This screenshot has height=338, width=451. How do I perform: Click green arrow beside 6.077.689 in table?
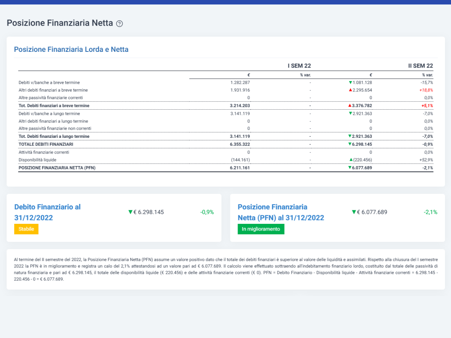(x=350, y=168)
